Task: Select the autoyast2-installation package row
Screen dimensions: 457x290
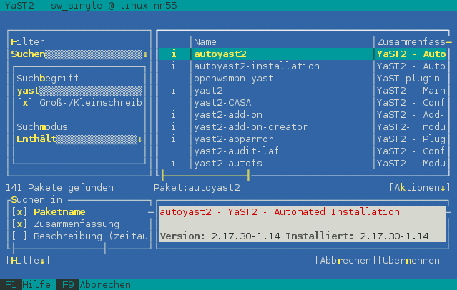Action: (303, 66)
